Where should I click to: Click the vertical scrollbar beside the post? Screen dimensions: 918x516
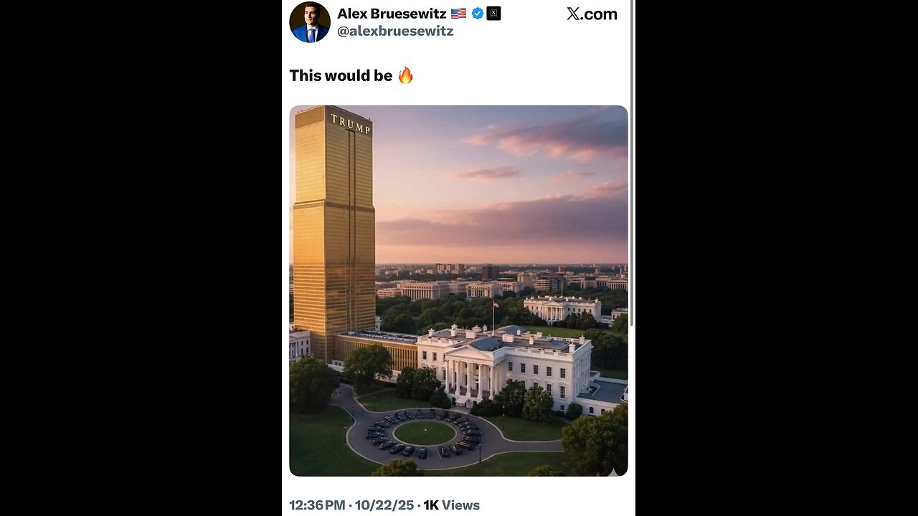coord(632,165)
